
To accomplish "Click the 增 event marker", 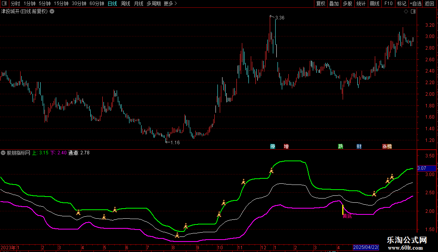I will (286, 147).
